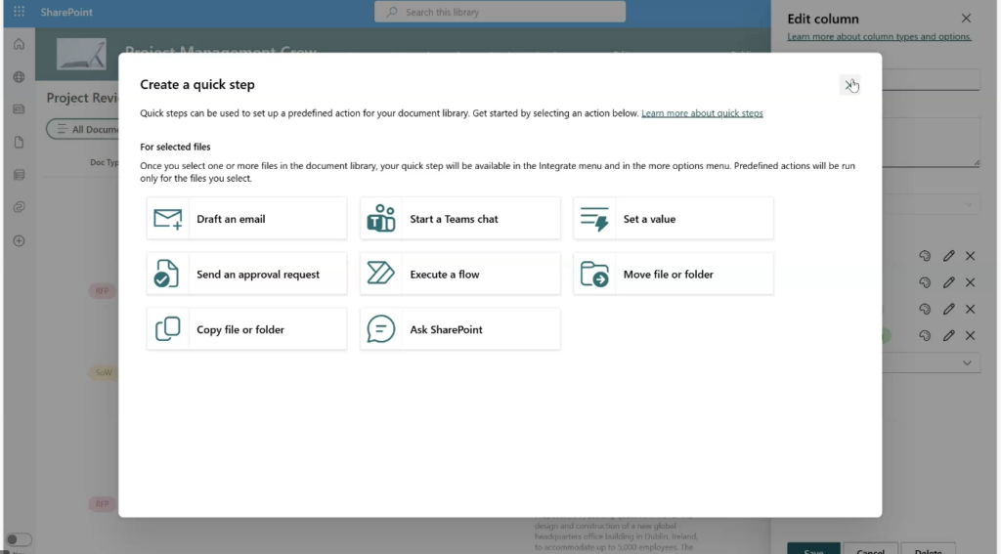This screenshot has width=1001, height=554.
Task: Open the Ask SharePoint quick step
Action: pos(459,329)
